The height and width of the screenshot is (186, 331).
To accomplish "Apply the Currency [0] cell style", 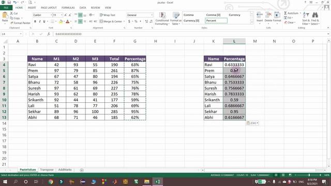I will 191,21.
